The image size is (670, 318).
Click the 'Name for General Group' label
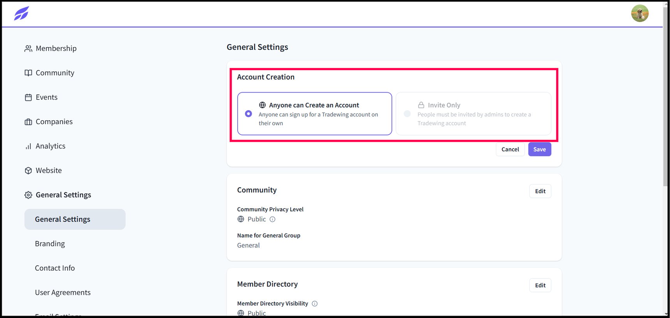(x=269, y=235)
